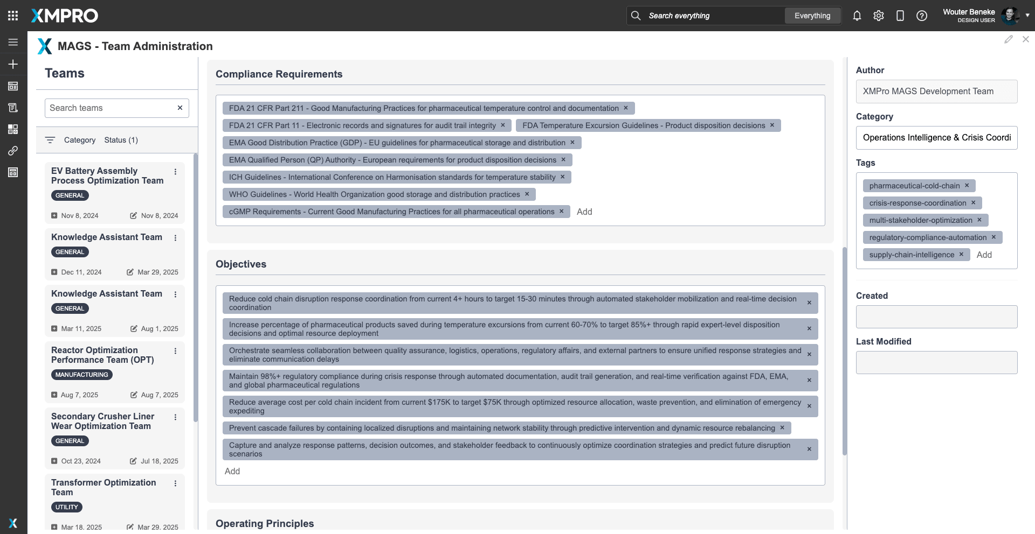
Task: Open the Everything search scope dropdown
Action: pyautogui.click(x=812, y=16)
